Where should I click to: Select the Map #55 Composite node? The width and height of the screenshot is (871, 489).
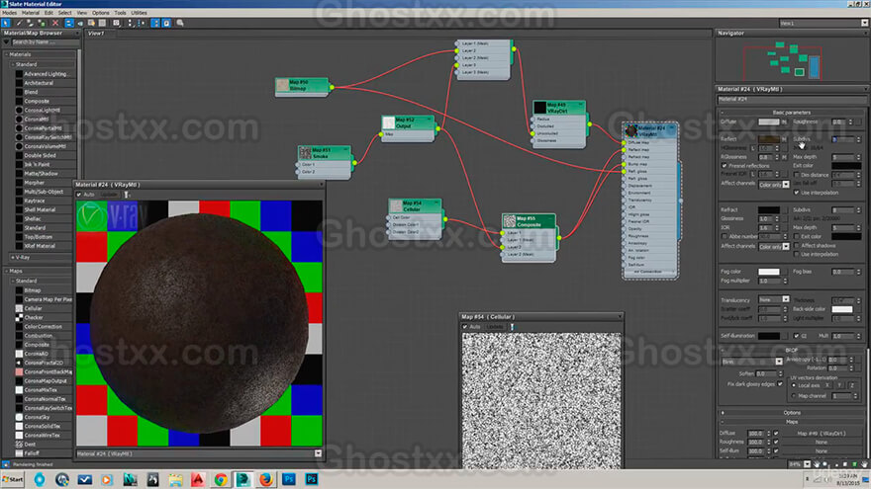529,221
